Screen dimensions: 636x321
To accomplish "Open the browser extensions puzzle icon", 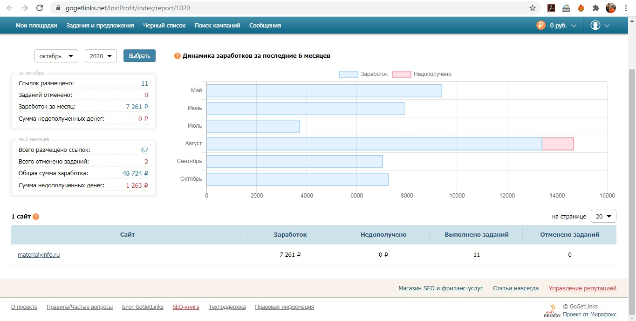I will 595,8.
